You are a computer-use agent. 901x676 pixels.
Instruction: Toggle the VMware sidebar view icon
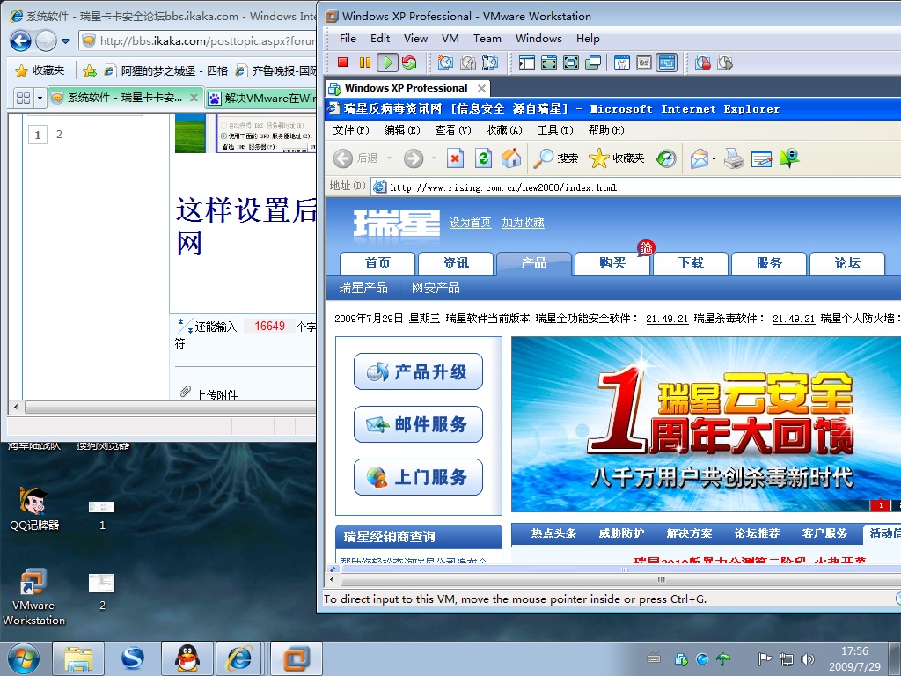click(x=527, y=62)
